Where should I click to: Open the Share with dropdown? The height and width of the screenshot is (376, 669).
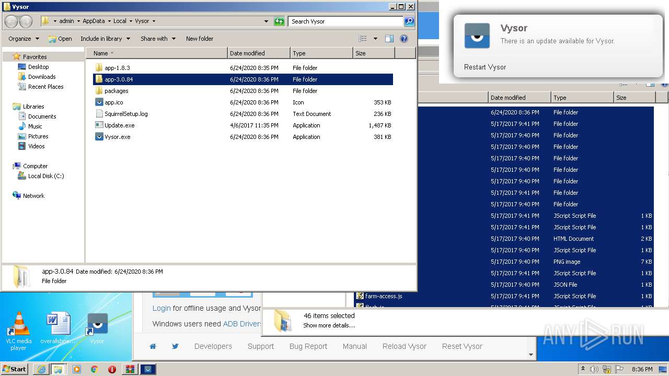coord(158,39)
